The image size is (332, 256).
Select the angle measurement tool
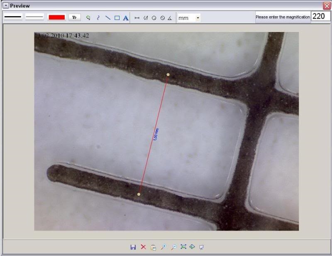(170, 18)
